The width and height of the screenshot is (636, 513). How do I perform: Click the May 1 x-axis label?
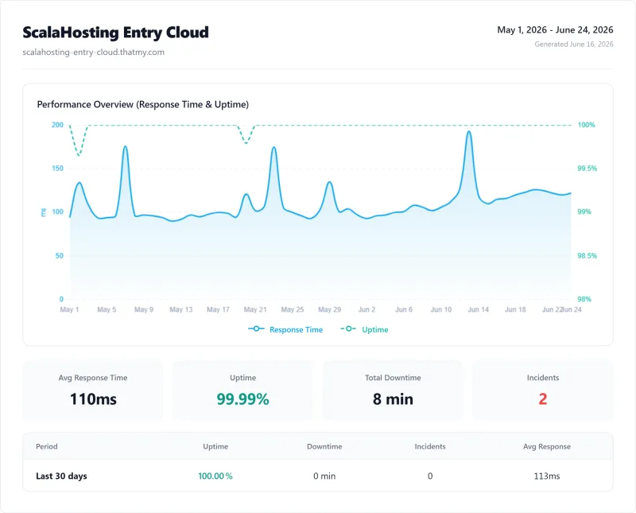69,309
